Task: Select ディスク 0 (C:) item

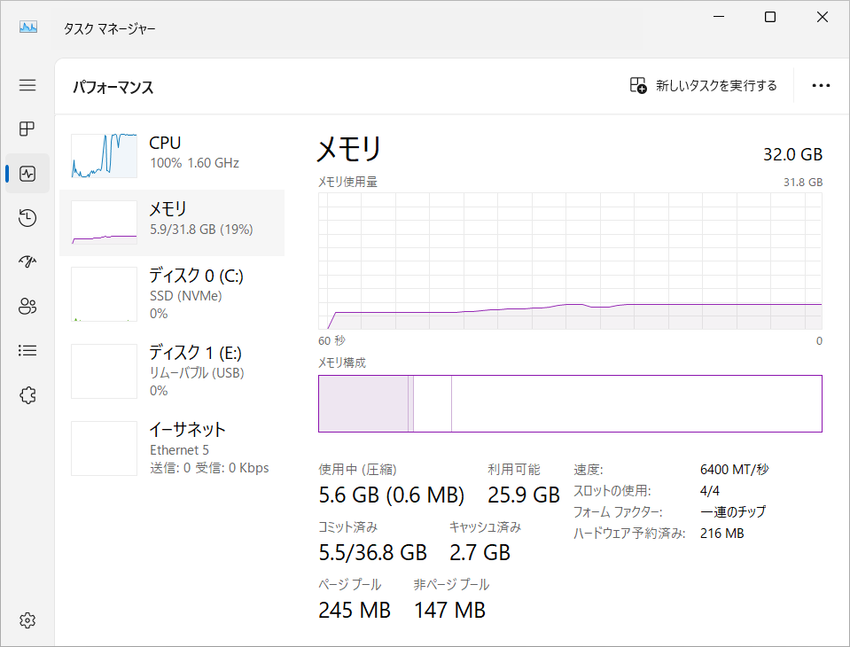Action: click(x=172, y=294)
